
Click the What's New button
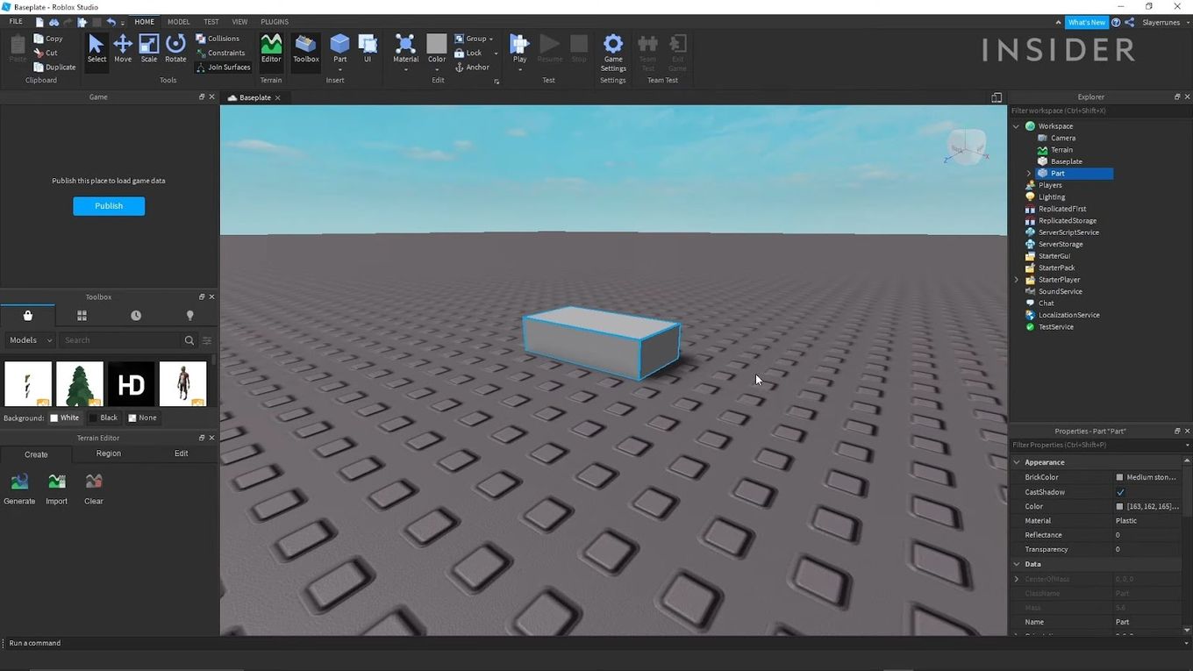click(1087, 22)
